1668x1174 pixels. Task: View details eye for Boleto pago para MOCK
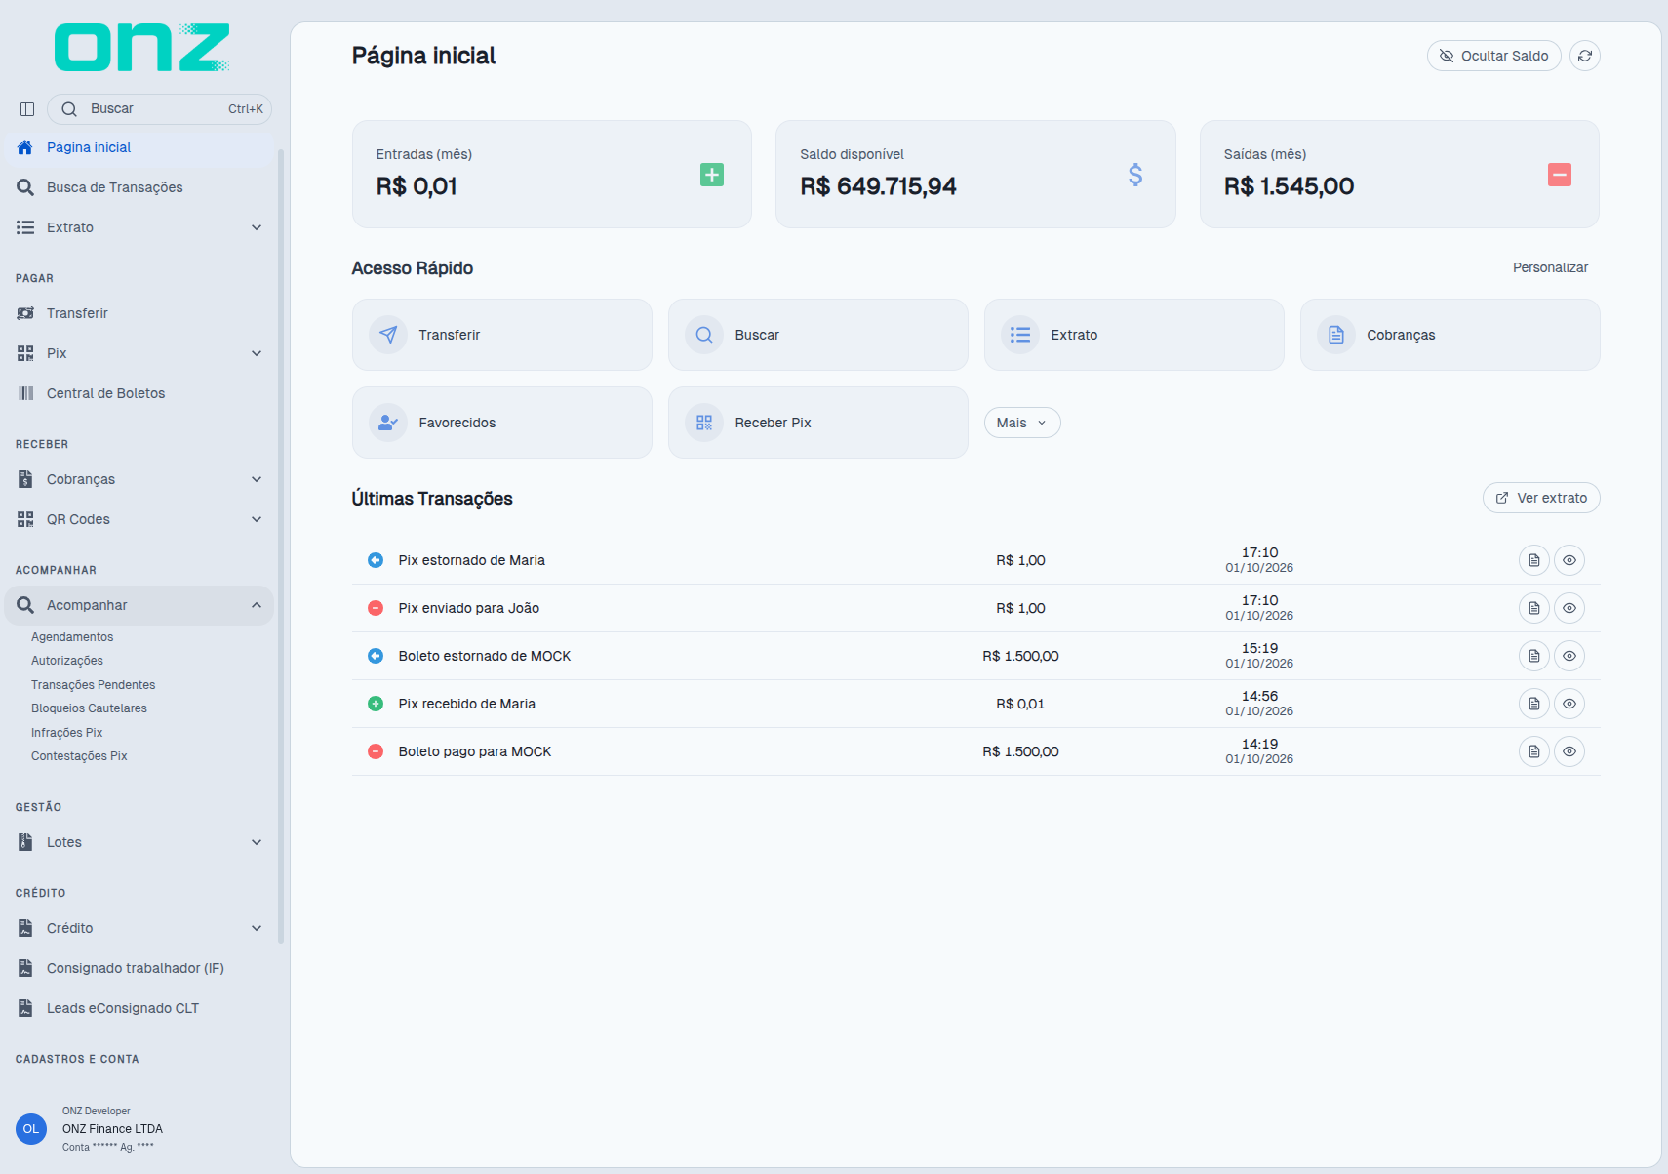coord(1569,751)
